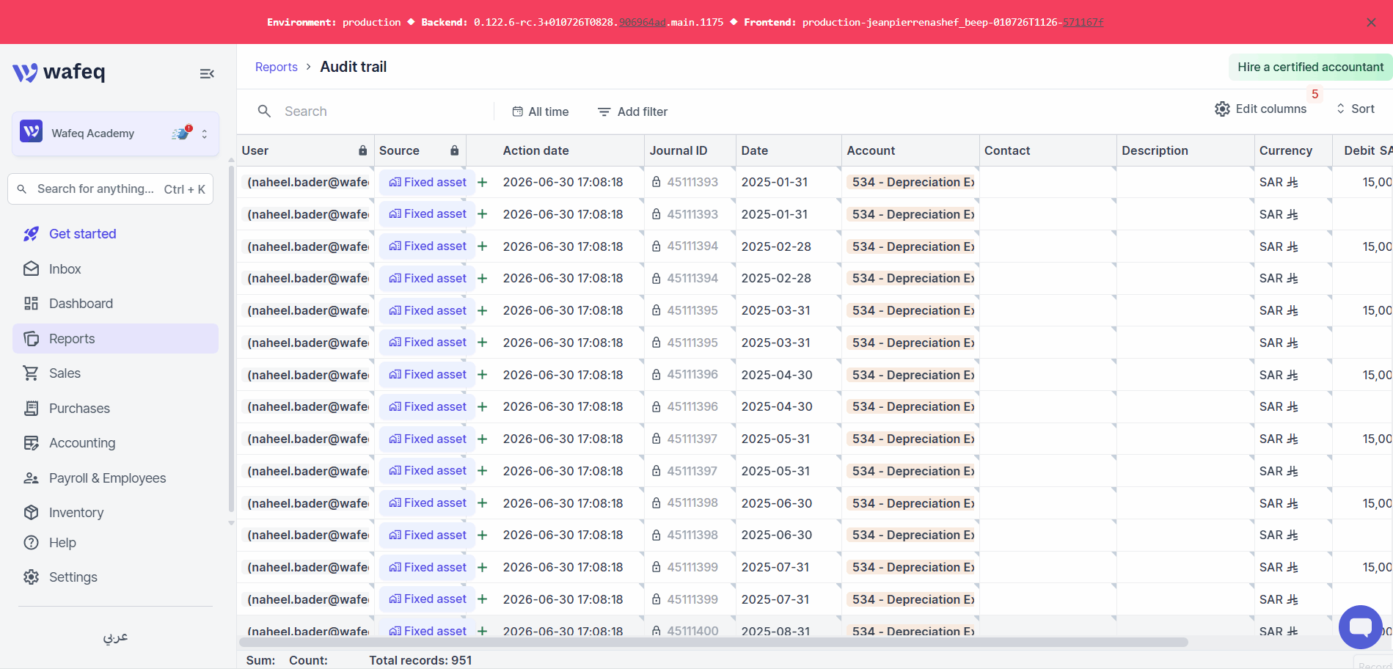Click 'Total records: 951' in the footer
This screenshot has width=1393, height=669.
(x=420, y=660)
